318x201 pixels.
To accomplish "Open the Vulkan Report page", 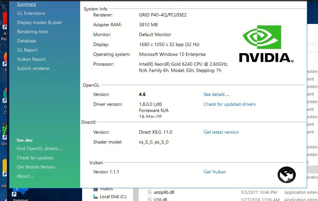I will pos(31,59).
